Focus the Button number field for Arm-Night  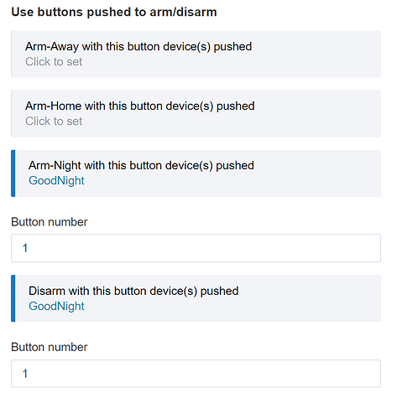pos(196,248)
